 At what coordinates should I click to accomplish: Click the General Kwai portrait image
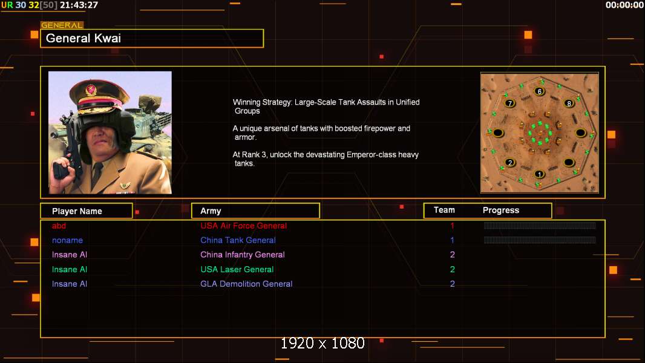tap(110, 132)
